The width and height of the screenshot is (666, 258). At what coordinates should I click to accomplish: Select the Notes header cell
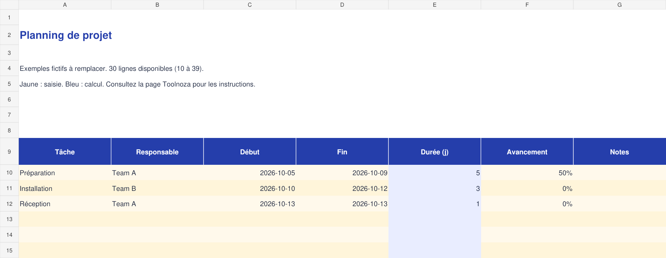pyautogui.click(x=620, y=152)
